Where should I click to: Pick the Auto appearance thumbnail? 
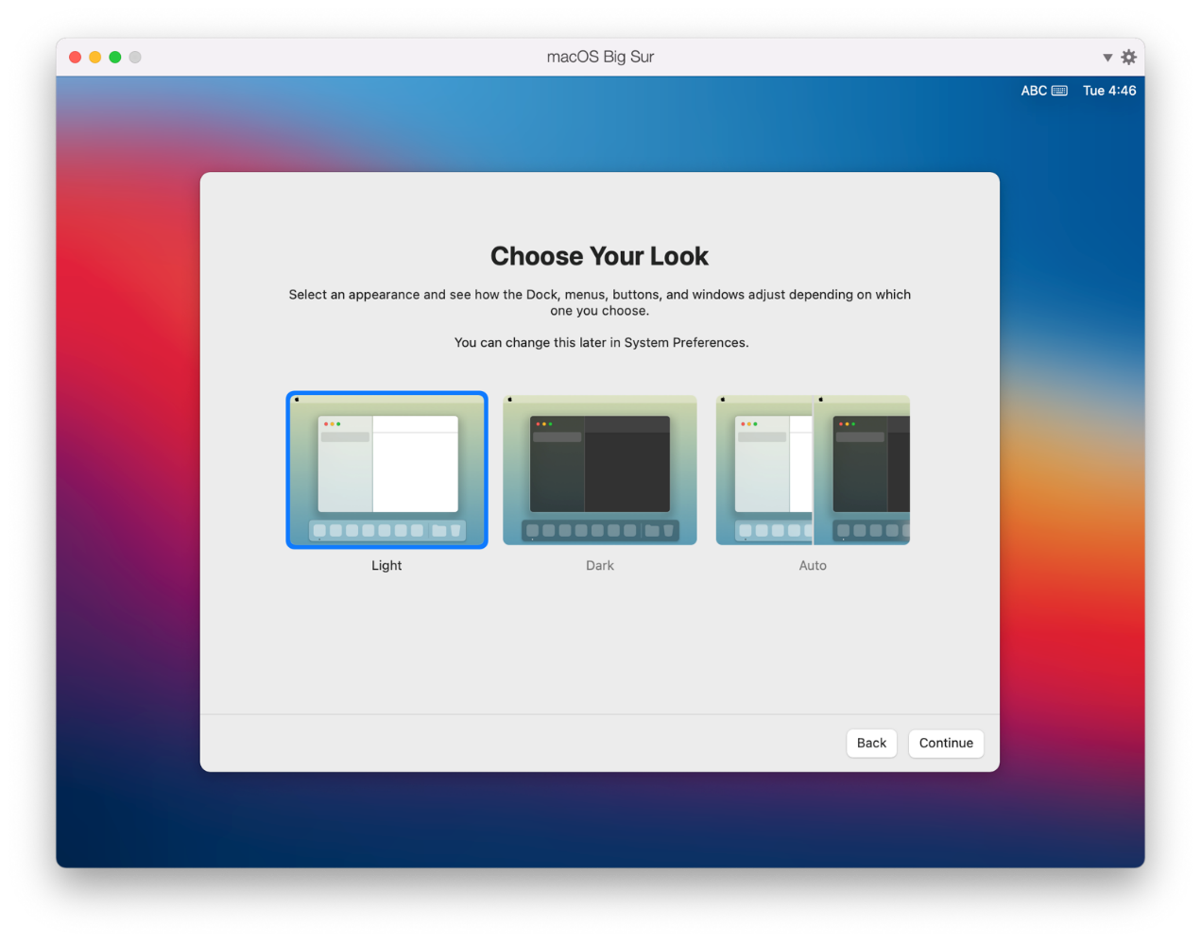pyautogui.click(x=813, y=470)
